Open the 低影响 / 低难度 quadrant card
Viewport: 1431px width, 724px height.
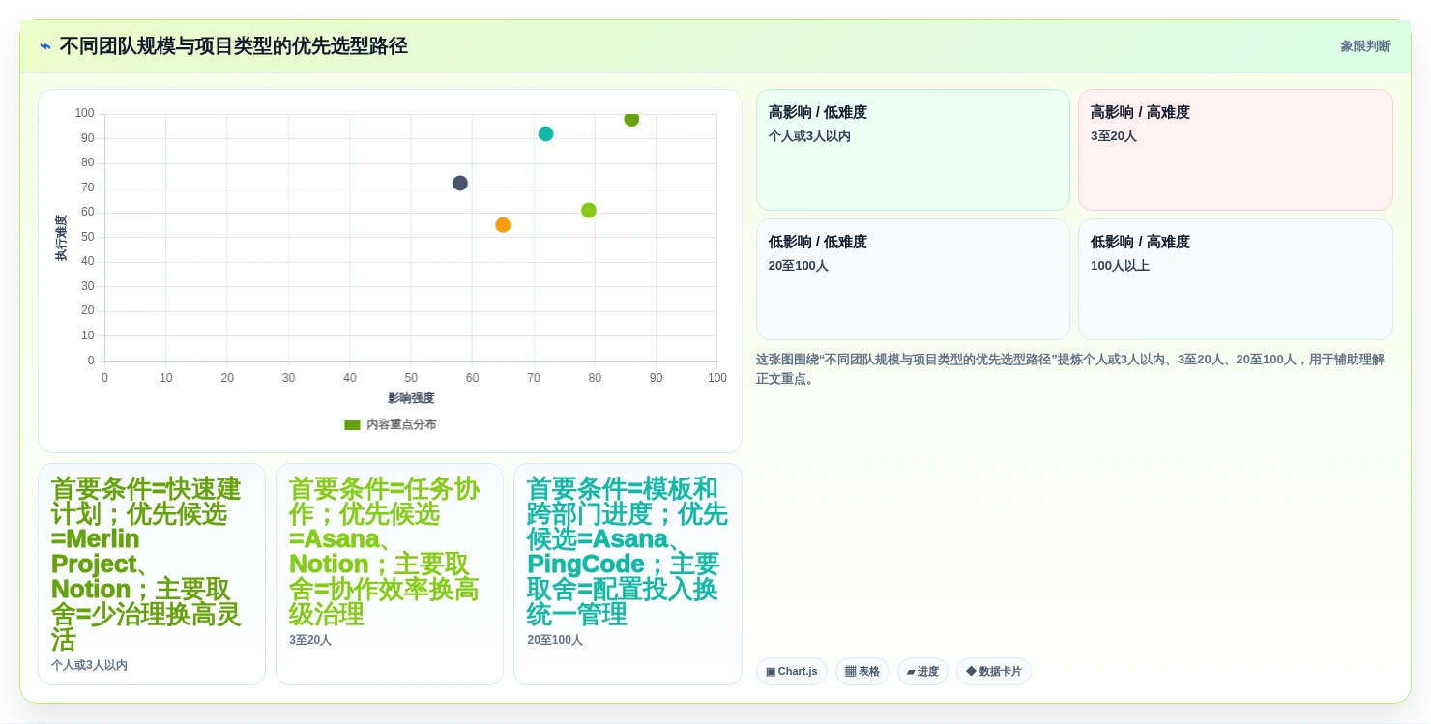pos(913,279)
